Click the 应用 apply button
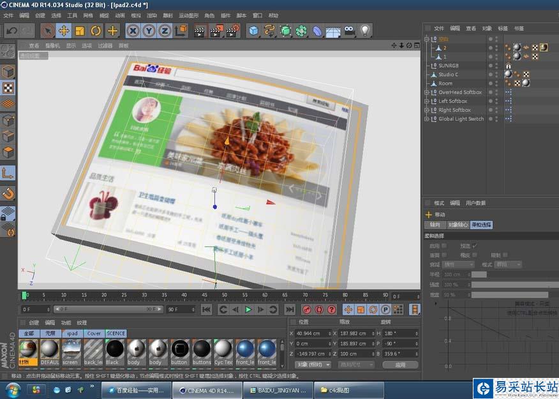This screenshot has width=559, height=399. [x=400, y=365]
